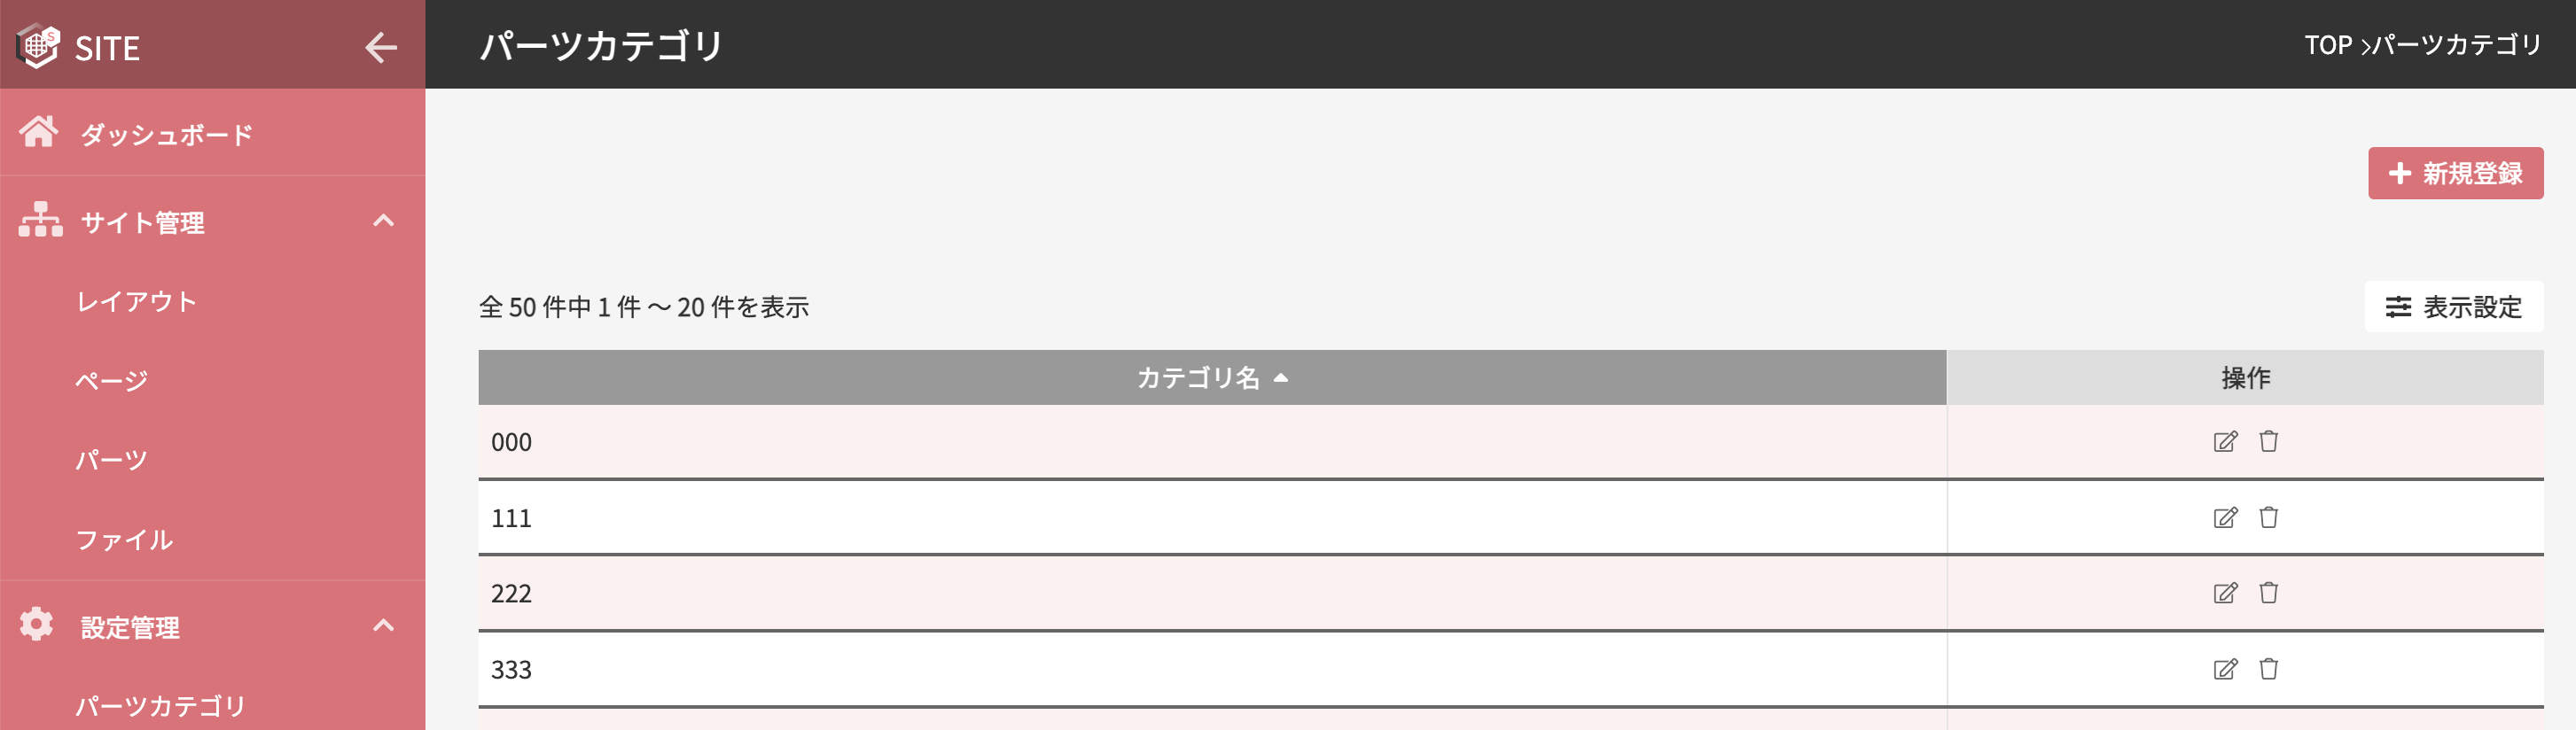Follow the TOP breadcrumb link
This screenshot has width=2576, height=730.
point(2327,45)
